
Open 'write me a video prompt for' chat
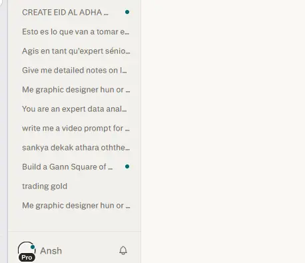pyautogui.click(x=76, y=129)
